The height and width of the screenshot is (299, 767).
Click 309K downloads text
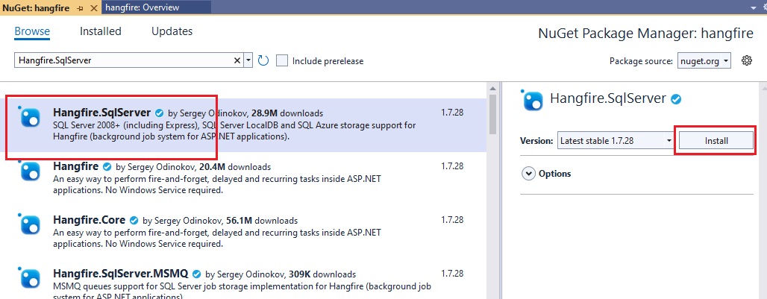tap(322, 274)
